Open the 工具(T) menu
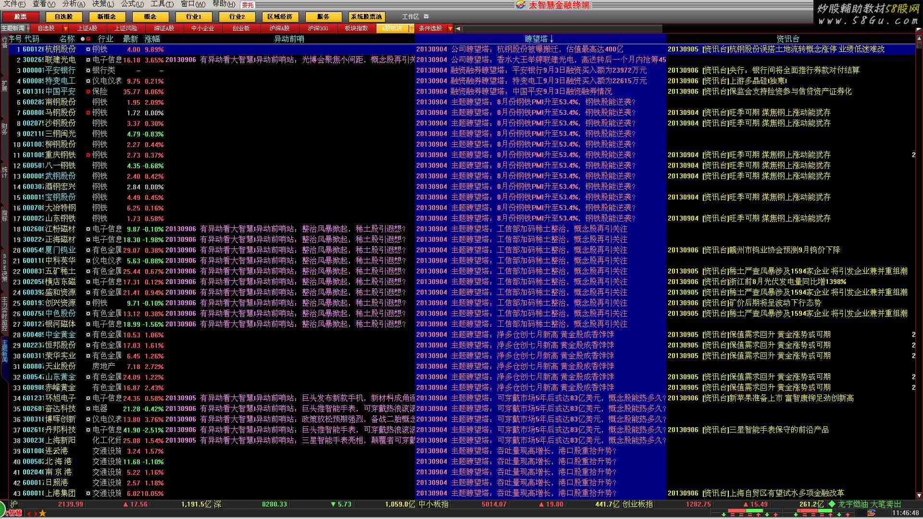Viewport: 923px width, 519px height. click(162, 4)
